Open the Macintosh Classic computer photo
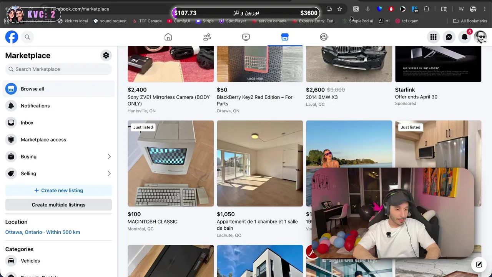 tap(171, 164)
